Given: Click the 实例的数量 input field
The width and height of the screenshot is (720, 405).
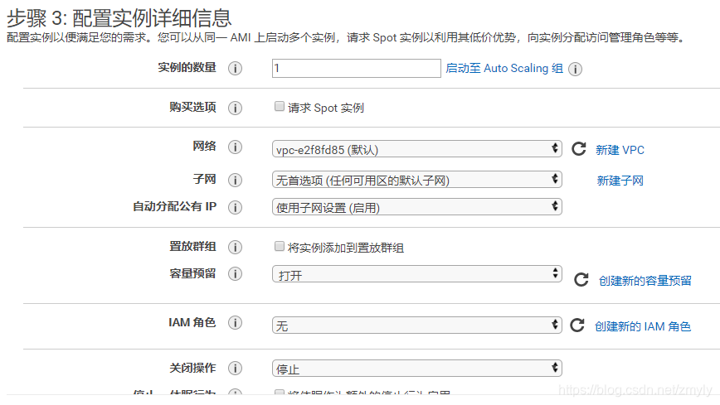Looking at the screenshot, I should 356,69.
